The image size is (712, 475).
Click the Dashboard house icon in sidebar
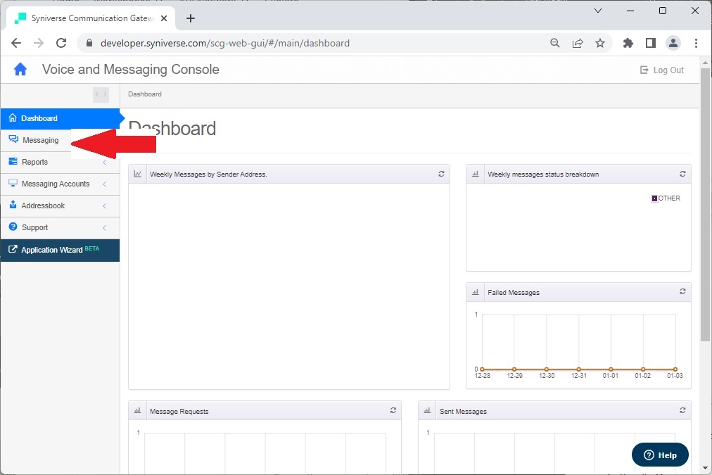pyautogui.click(x=13, y=118)
